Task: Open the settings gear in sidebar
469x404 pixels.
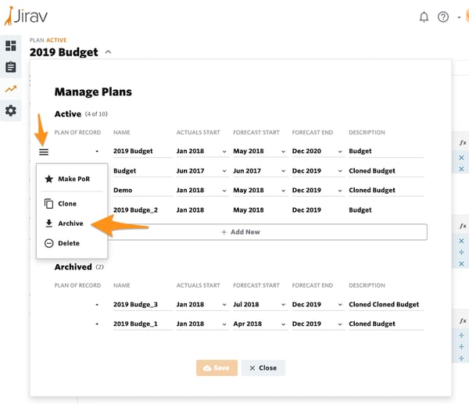Action: coord(11,111)
